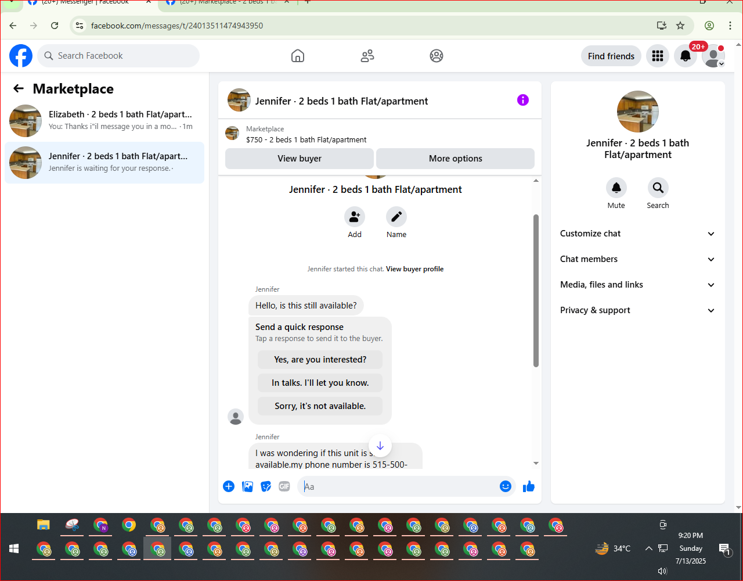Go back using the Marketplace arrow
This screenshot has width=743, height=581.
(19, 88)
